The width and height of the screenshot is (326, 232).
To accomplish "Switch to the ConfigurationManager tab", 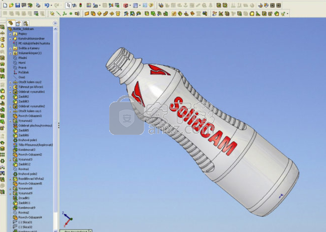I will [x=25, y=23].
